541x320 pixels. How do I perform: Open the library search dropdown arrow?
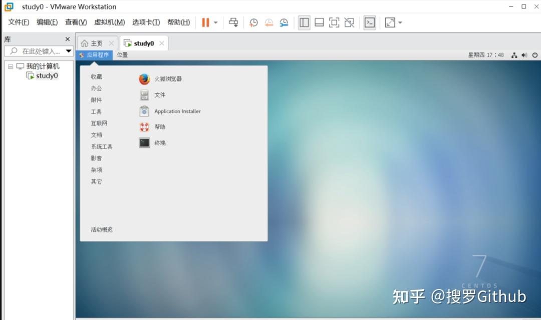coord(69,51)
